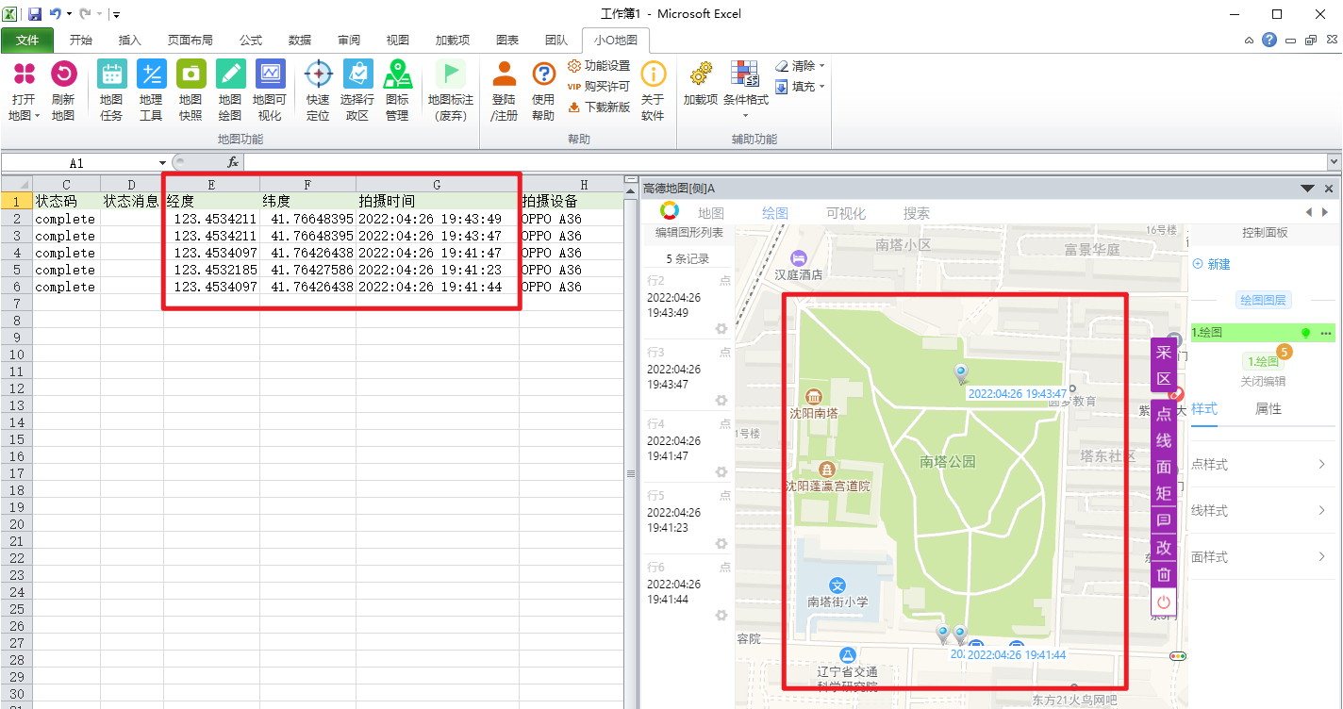
Task: Click the three-dots menu on 1.绘图 layer
Action: (1325, 333)
